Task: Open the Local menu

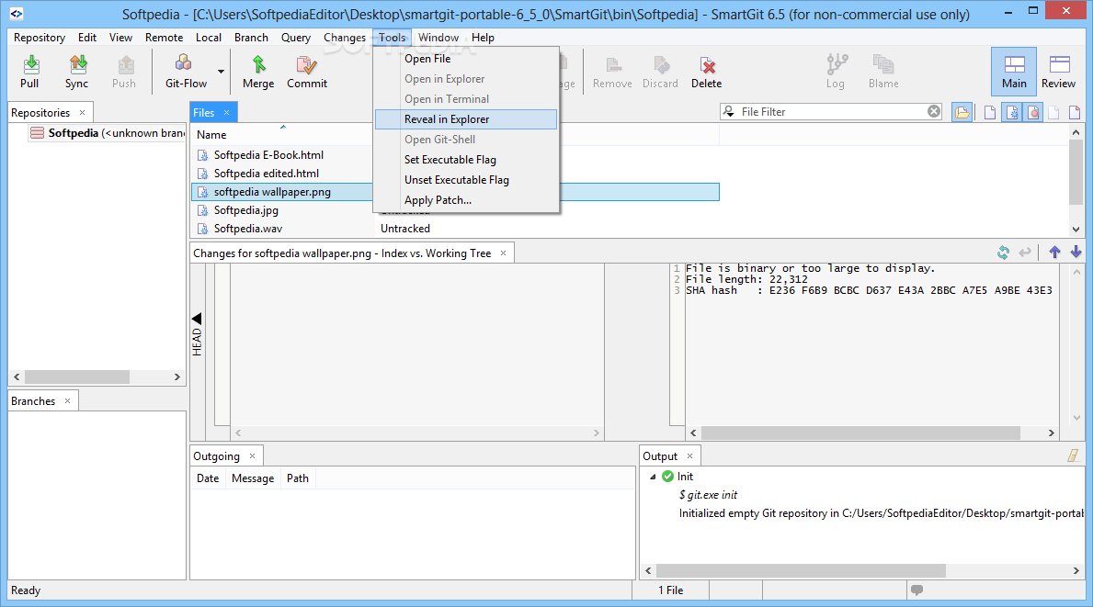Action: [209, 38]
